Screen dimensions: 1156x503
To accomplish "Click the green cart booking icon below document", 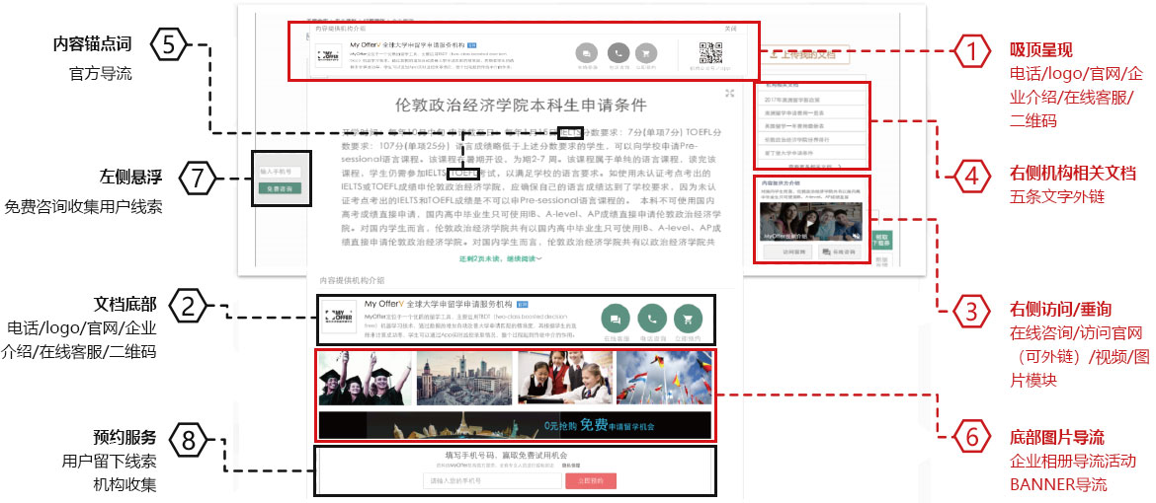I will pos(689,318).
